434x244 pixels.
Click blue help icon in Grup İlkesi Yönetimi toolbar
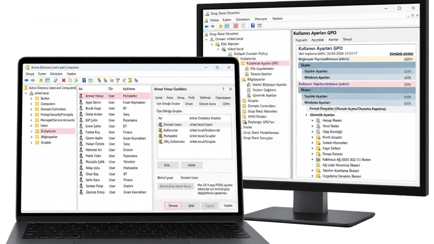[253, 26]
